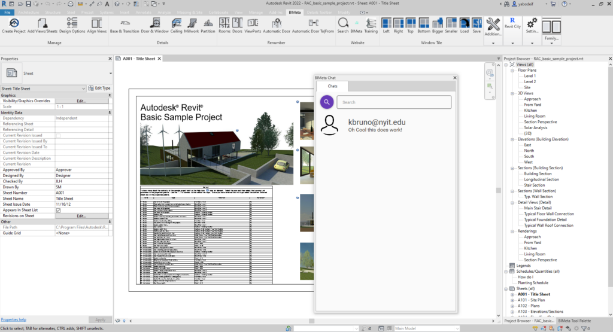This screenshot has height=332, width=613.
Task: Tile the window to the Left
Action: [x=386, y=25]
